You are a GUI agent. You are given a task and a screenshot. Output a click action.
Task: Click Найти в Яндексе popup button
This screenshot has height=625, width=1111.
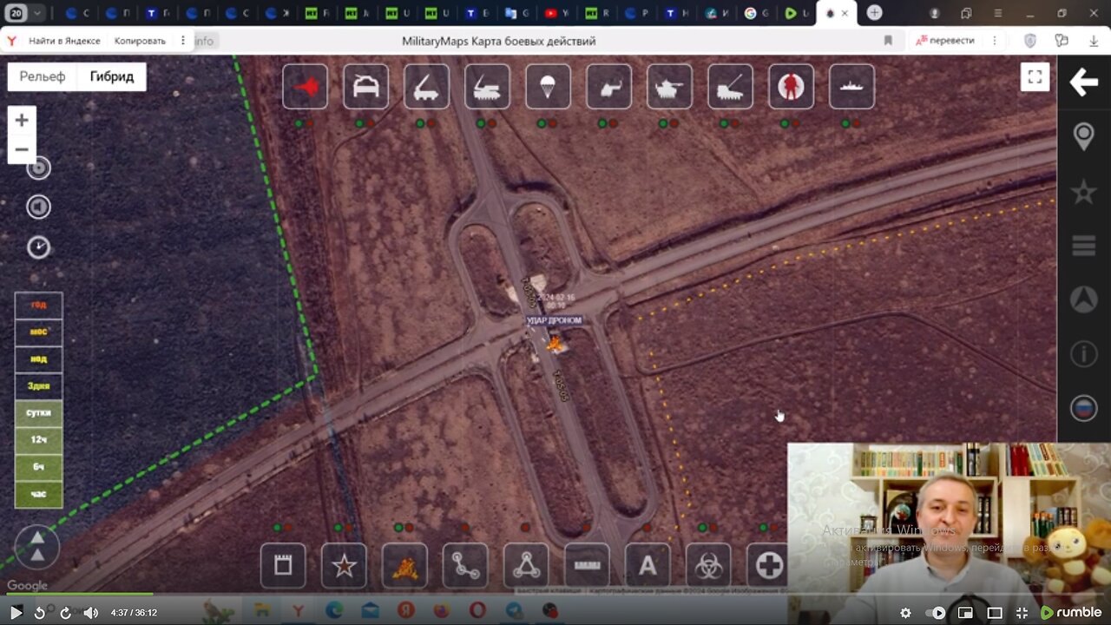pyautogui.click(x=64, y=41)
